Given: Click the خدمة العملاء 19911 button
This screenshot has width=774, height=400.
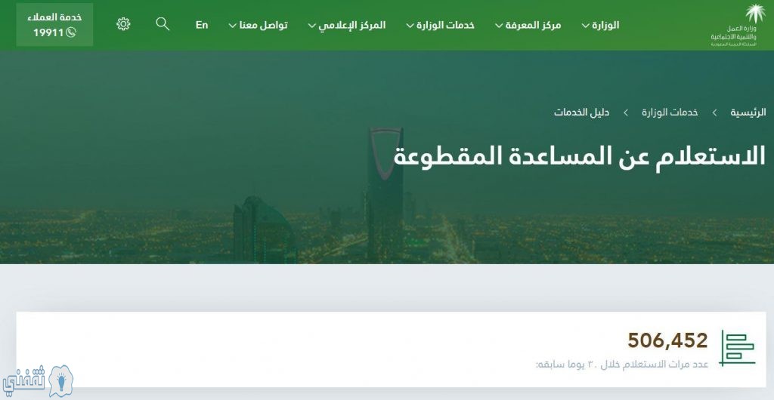Looking at the screenshot, I should point(54,25).
